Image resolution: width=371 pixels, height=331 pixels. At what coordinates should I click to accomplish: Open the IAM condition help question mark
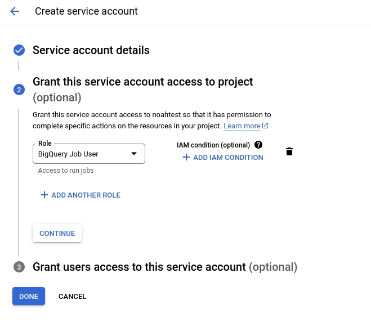258,145
